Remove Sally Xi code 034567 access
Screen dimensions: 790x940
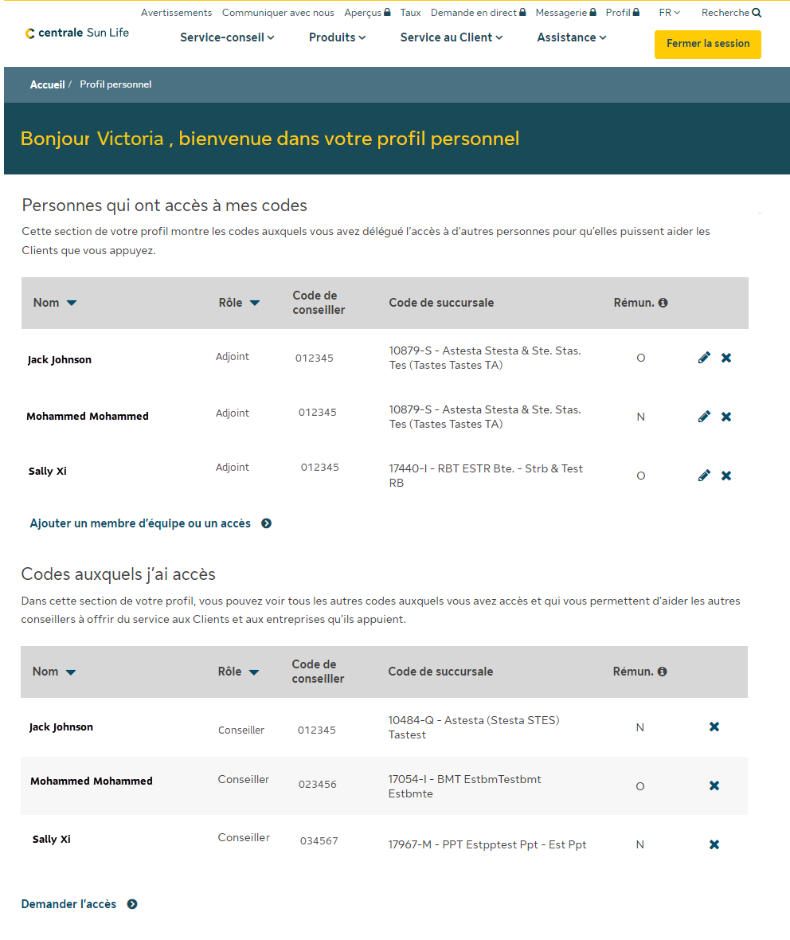point(714,844)
